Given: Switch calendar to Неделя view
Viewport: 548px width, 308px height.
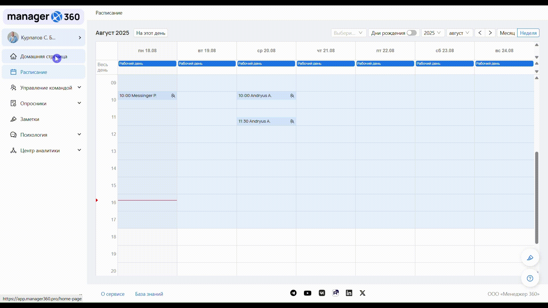Looking at the screenshot, I should pyautogui.click(x=528, y=33).
